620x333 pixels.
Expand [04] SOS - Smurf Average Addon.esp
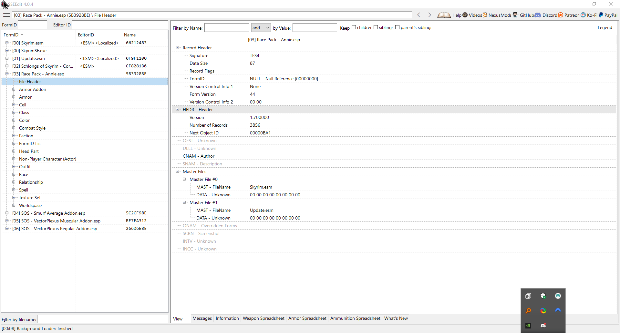[x=7, y=213]
